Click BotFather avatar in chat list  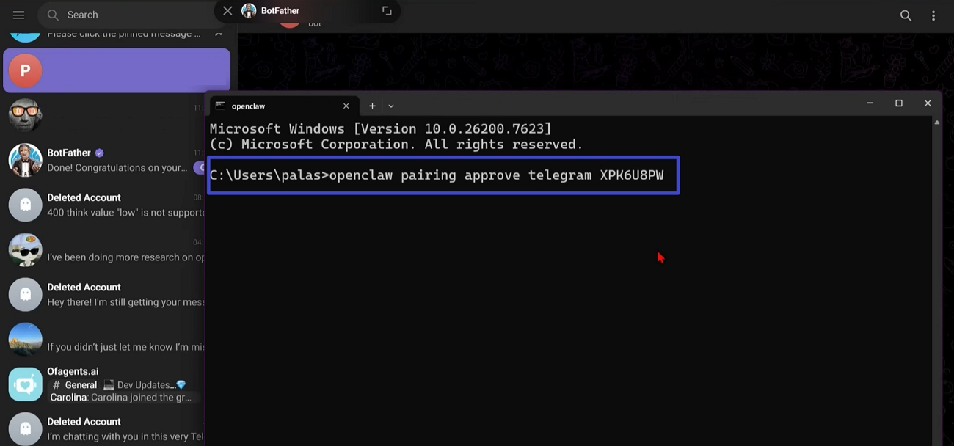click(x=25, y=160)
